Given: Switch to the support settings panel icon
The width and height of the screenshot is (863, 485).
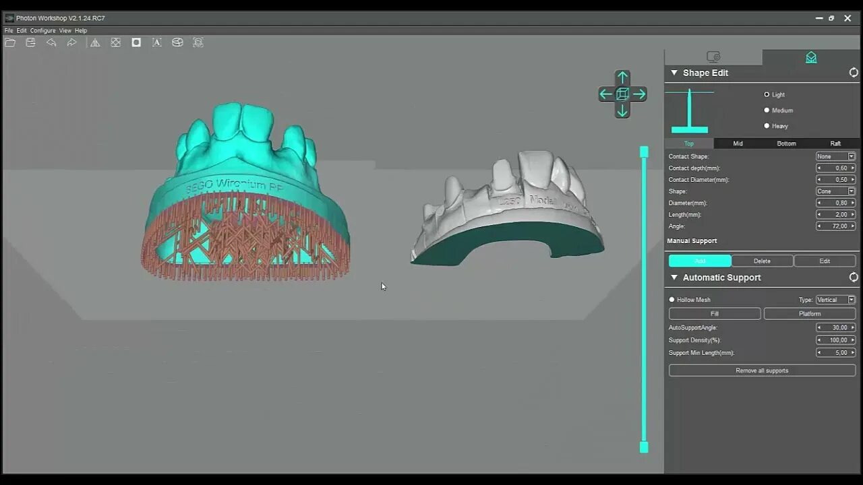Looking at the screenshot, I should (x=811, y=57).
